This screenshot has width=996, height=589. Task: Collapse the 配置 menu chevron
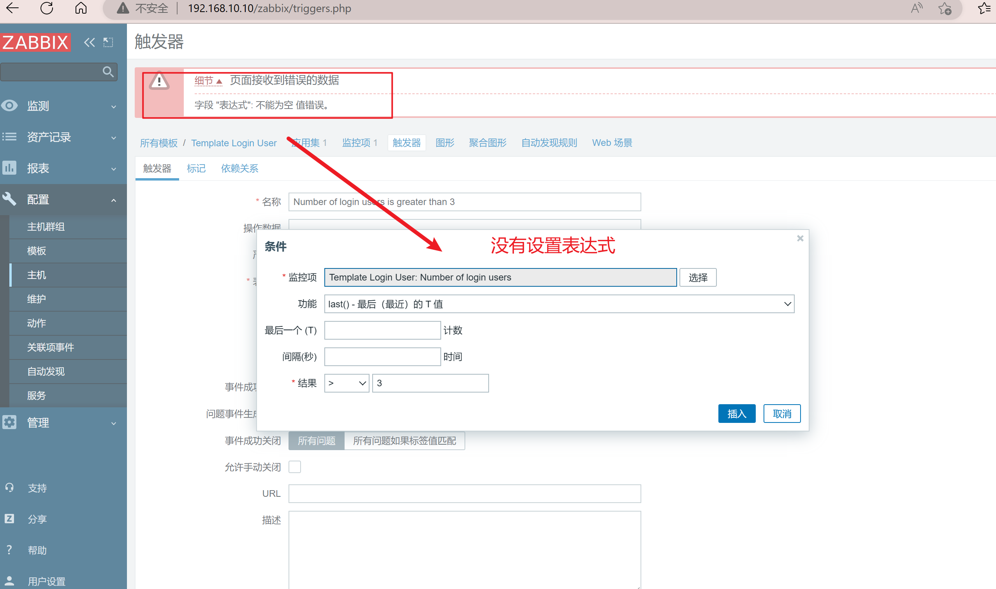[114, 200]
